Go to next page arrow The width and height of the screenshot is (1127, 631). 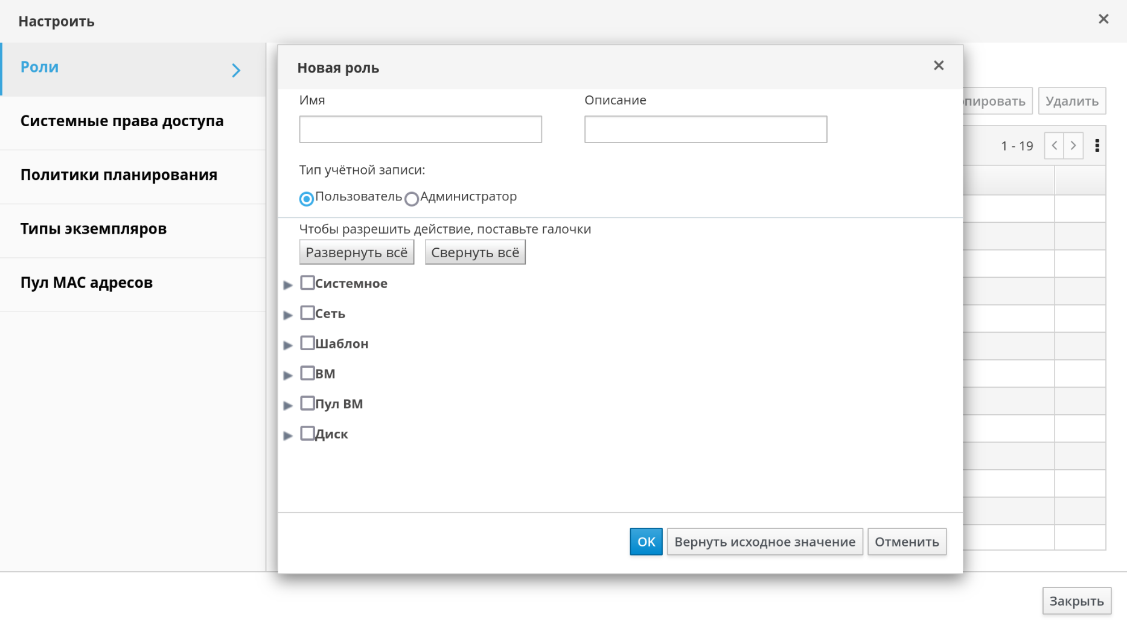click(x=1073, y=146)
